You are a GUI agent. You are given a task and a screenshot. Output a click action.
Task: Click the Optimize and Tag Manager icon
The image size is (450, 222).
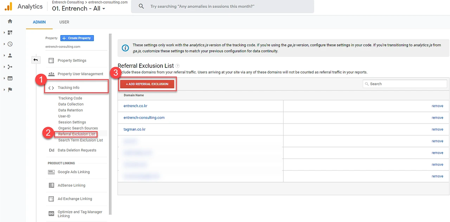tap(51, 214)
